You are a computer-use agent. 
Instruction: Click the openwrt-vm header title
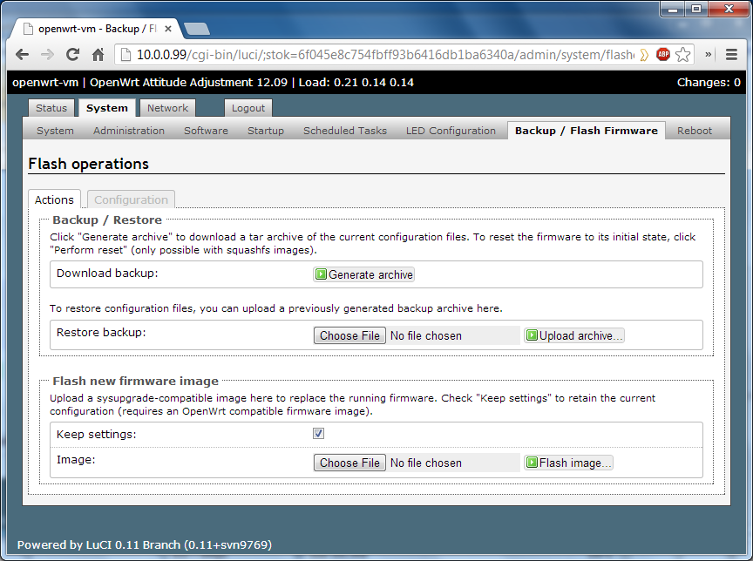pos(45,83)
